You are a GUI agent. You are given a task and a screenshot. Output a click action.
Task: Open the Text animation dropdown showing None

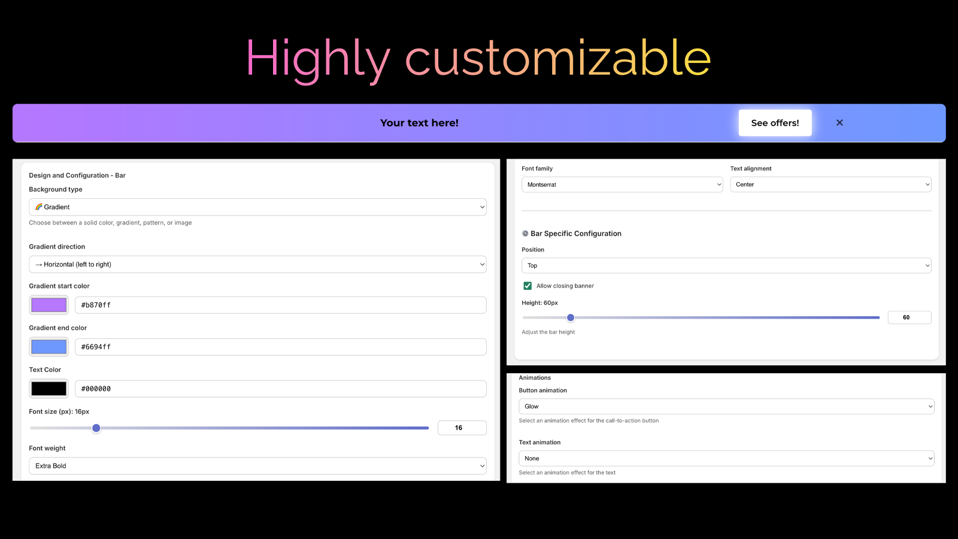click(x=726, y=458)
